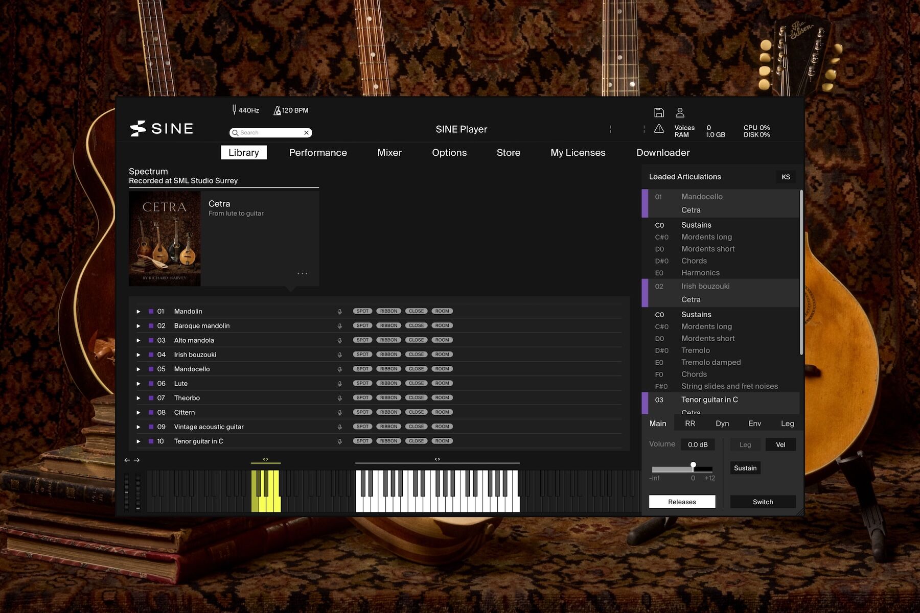Click the KS button in Loaded Articulations
The height and width of the screenshot is (613, 920).
(x=786, y=177)
